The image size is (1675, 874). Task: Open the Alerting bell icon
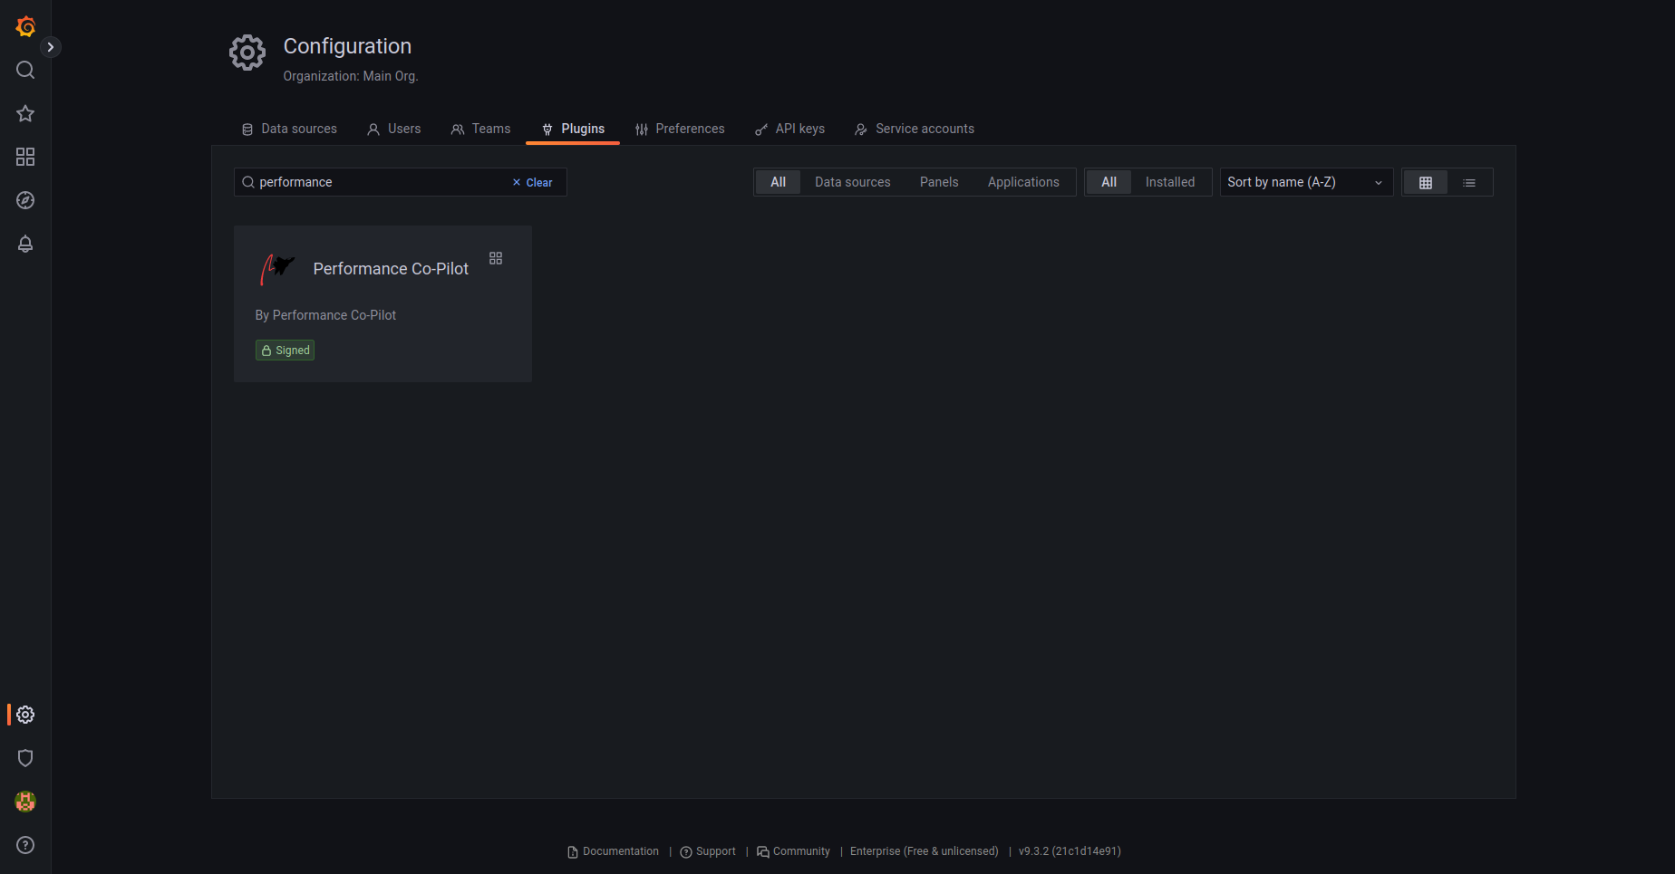click(x=25, y=244)
